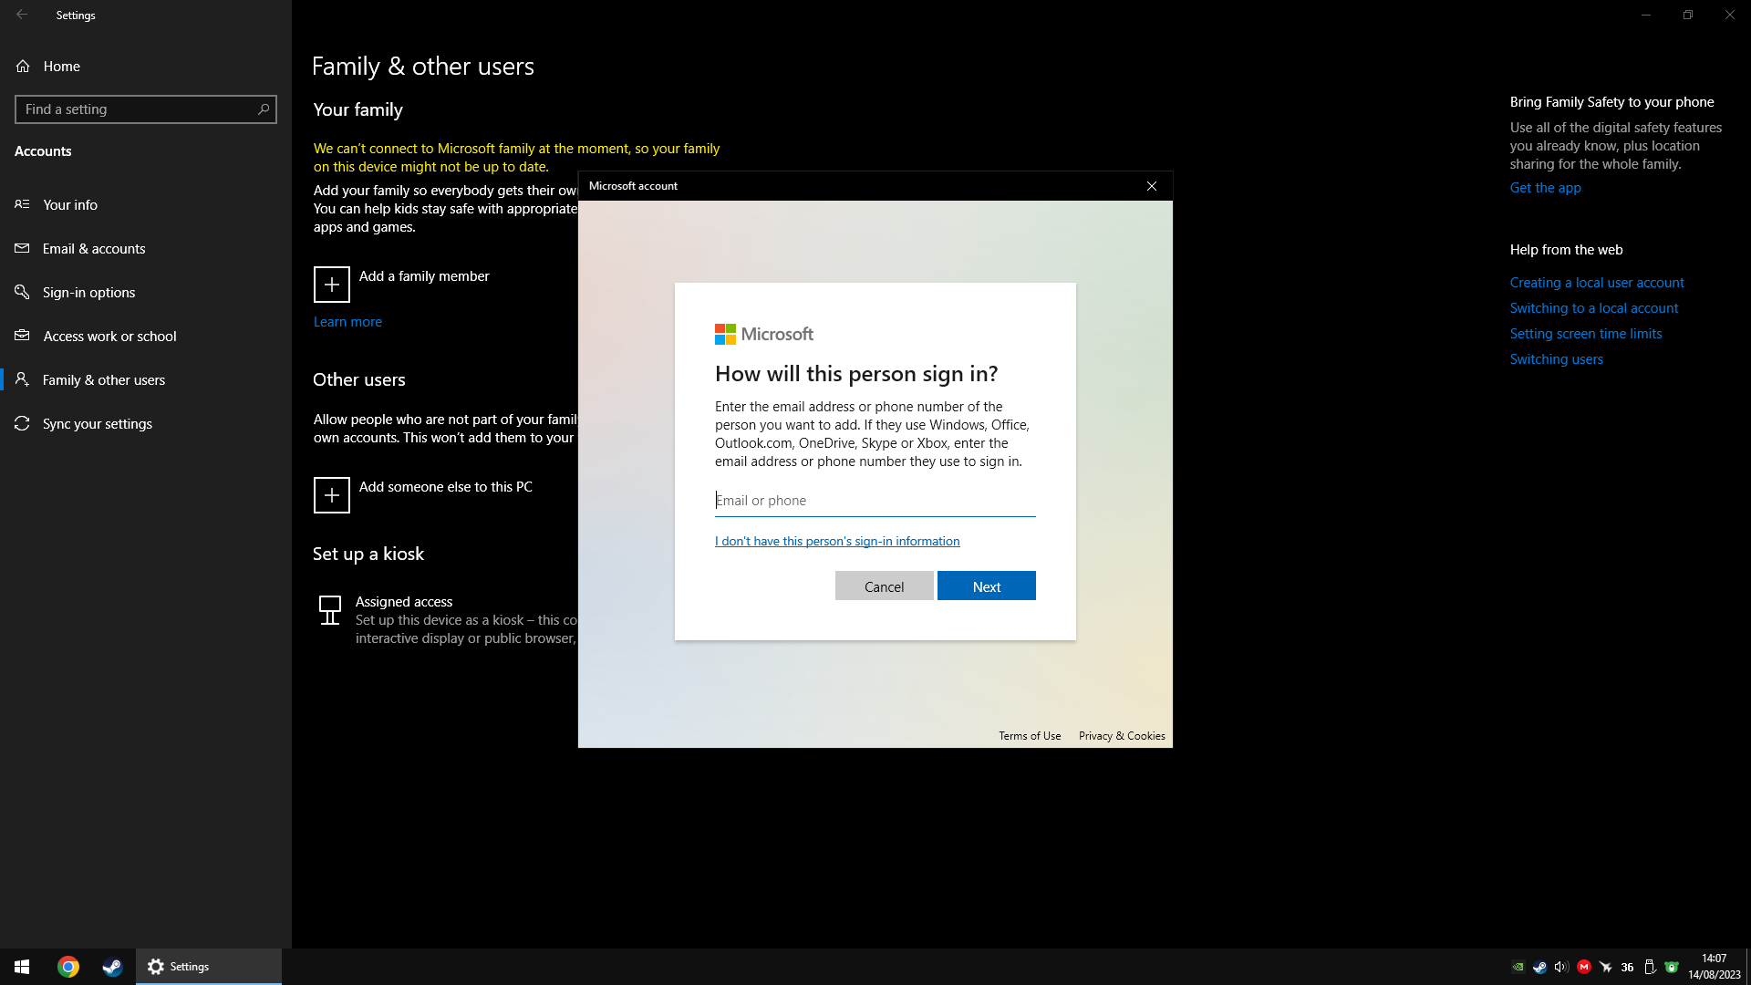
Task: Open the Privacy & Cookies link
Action: (x=1121, y=736)
